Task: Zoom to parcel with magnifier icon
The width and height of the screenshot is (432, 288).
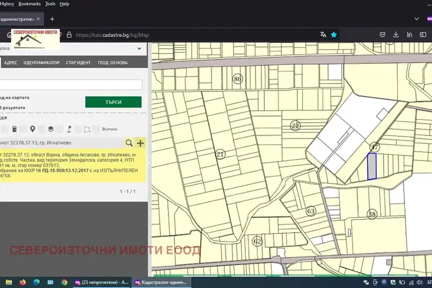Action: tap(129, 143)
